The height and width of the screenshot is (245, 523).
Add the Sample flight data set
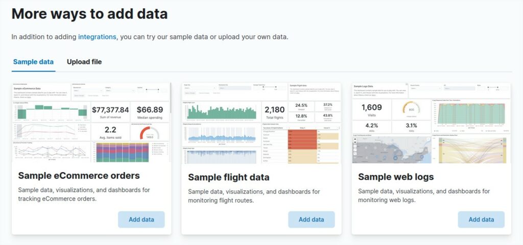coord(312,219)
